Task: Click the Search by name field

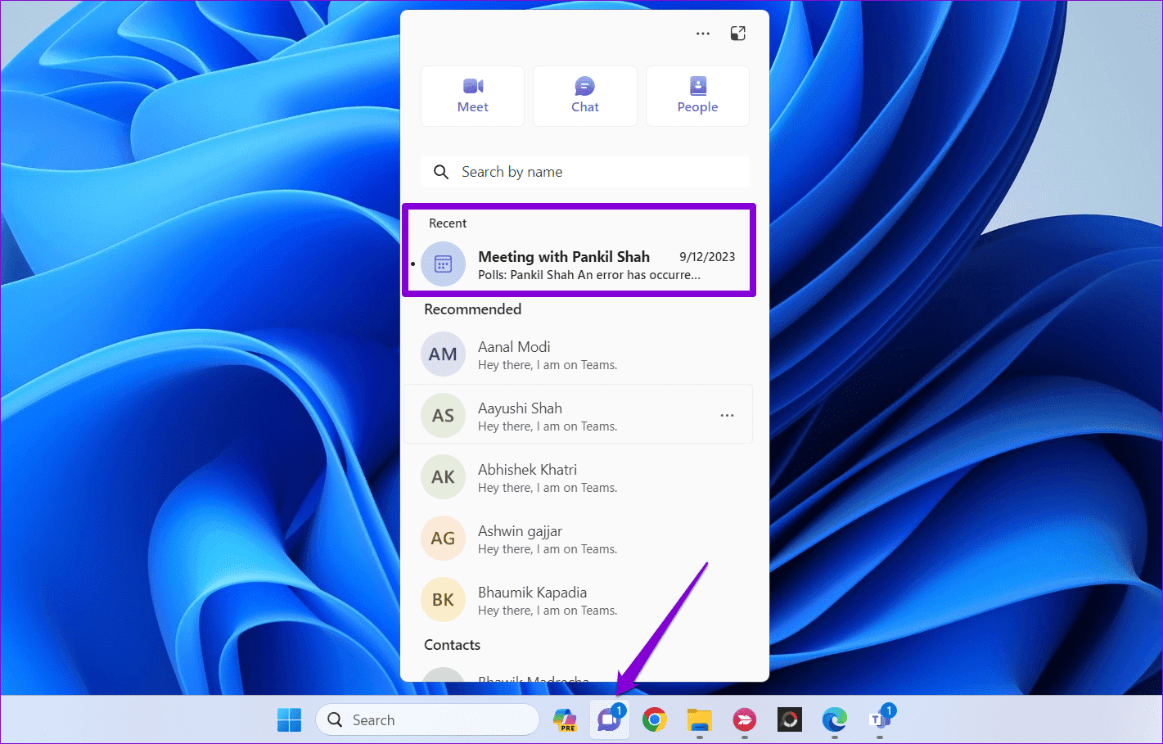Action: click(584, 172)
